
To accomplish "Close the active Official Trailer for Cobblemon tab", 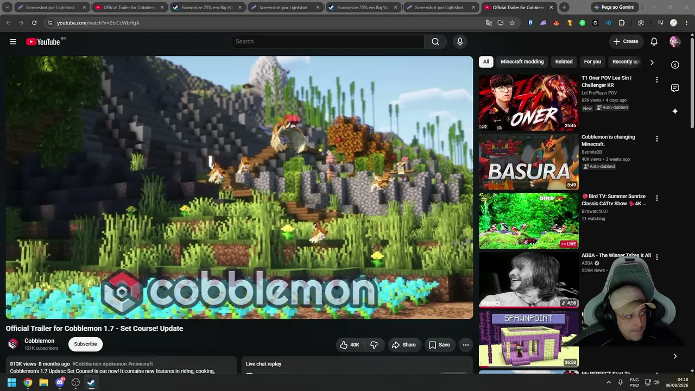I will click(x=551, y=8).
